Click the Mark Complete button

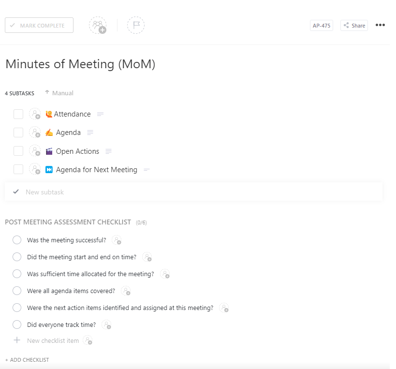click(39, 25)
